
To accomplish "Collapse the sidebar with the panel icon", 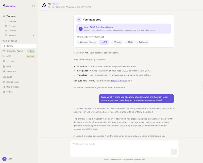I will [33, 6].
